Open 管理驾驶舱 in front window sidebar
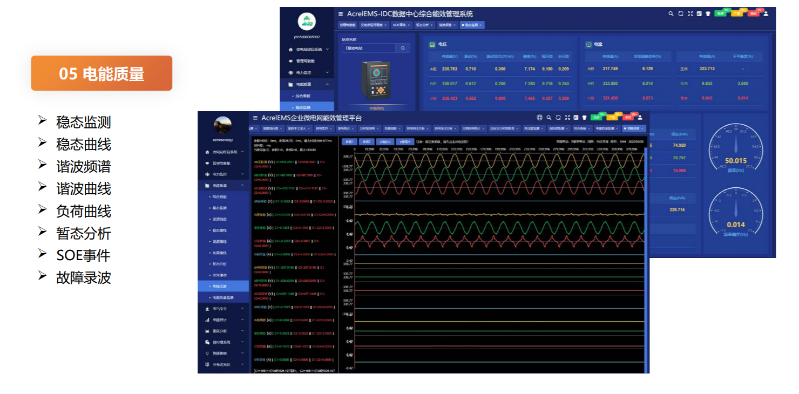This screenshot has height=394, width=799. 224,163
